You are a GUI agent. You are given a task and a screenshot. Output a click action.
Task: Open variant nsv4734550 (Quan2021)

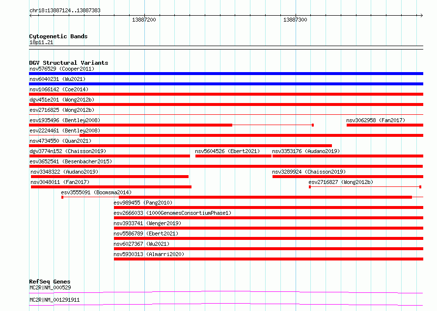coord(60,141)
